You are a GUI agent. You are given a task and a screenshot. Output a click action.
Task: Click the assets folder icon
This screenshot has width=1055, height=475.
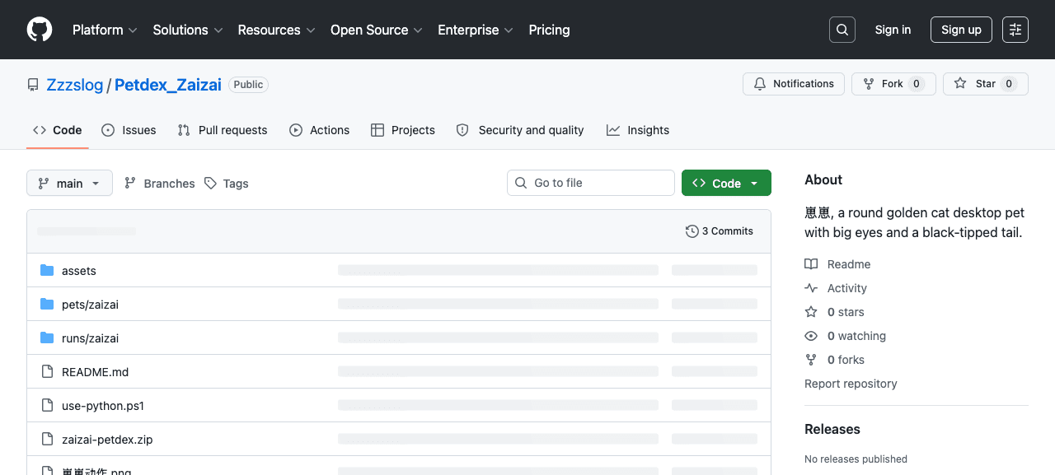(47, 271)
